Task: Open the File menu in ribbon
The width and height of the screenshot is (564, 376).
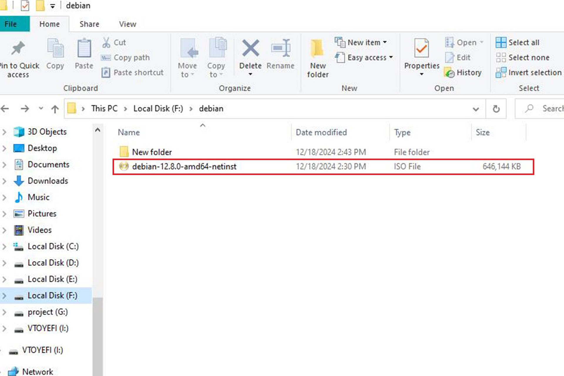Action: (x=11, y=24)
